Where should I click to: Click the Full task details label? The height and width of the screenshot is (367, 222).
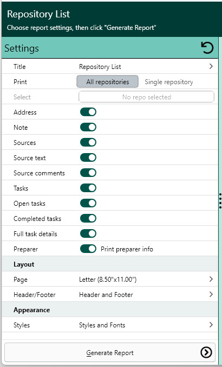(35, 234)
